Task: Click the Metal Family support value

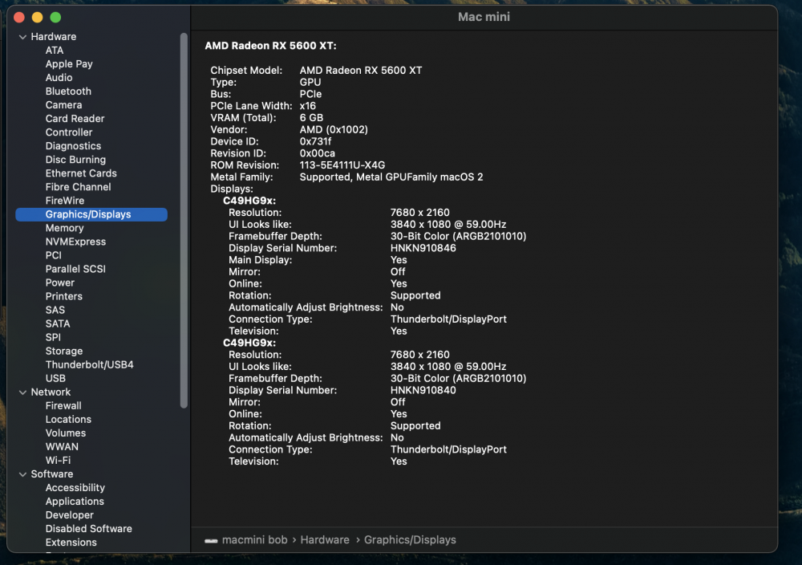Action: click(x=391, y=177)
